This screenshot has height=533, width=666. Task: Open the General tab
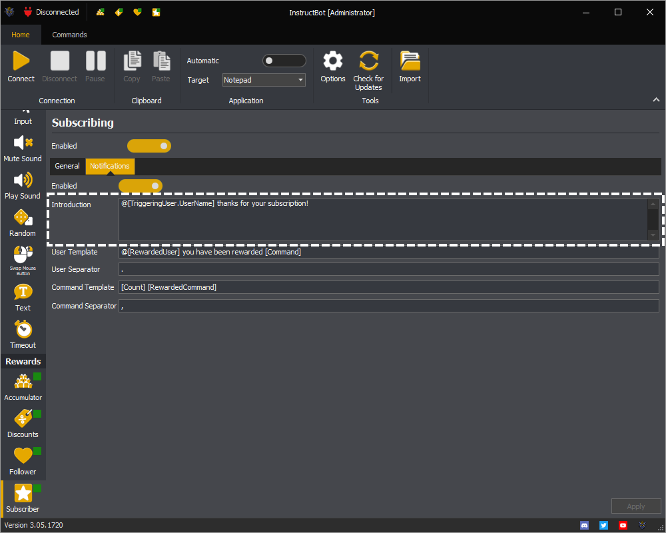pyautogui.click(x=67, y=166)
